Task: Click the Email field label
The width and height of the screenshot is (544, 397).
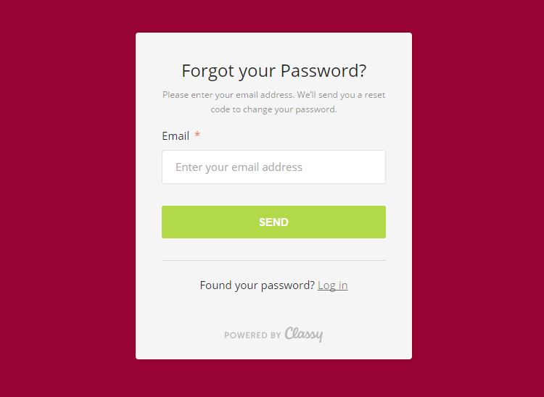Action: [176, 136]
